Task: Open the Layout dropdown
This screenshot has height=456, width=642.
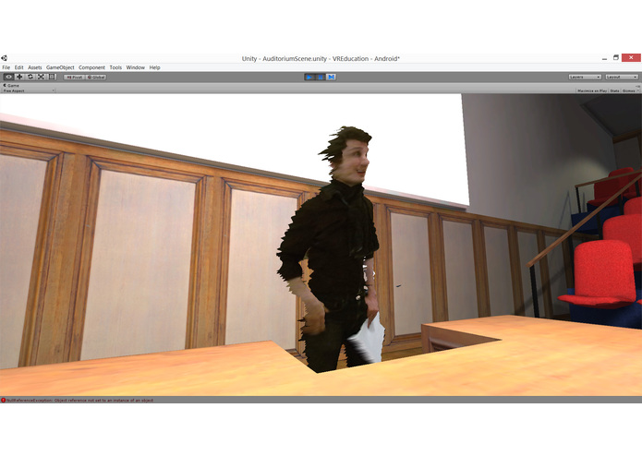Action: click(622, 77)
